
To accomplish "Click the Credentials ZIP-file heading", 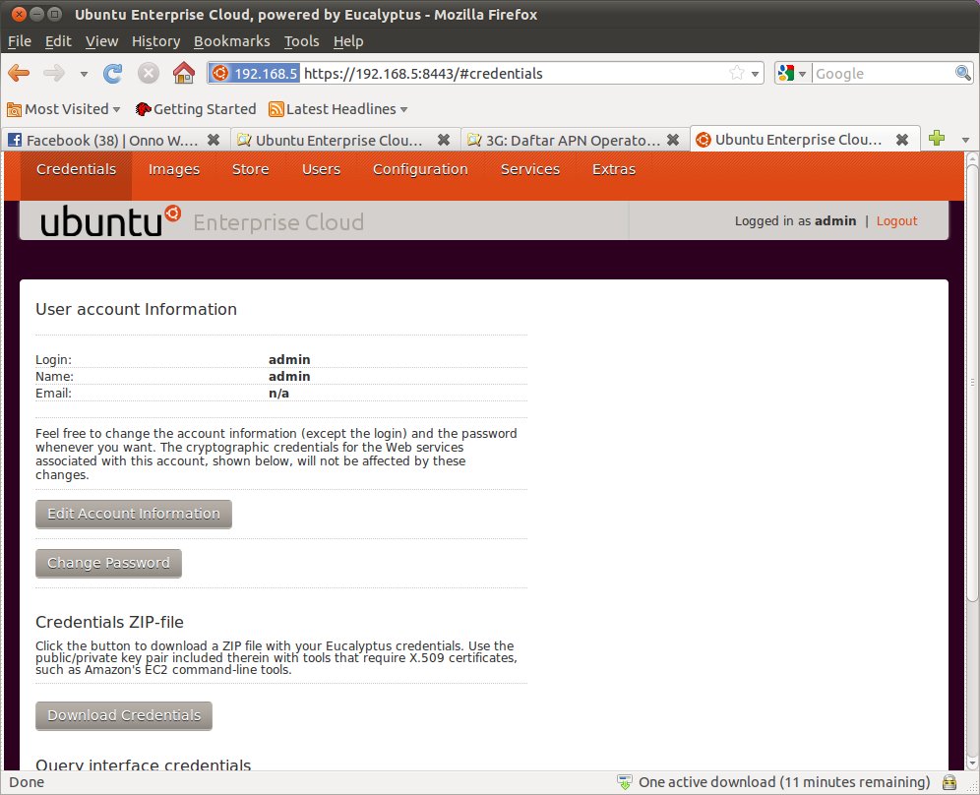I will coord(109,623).
